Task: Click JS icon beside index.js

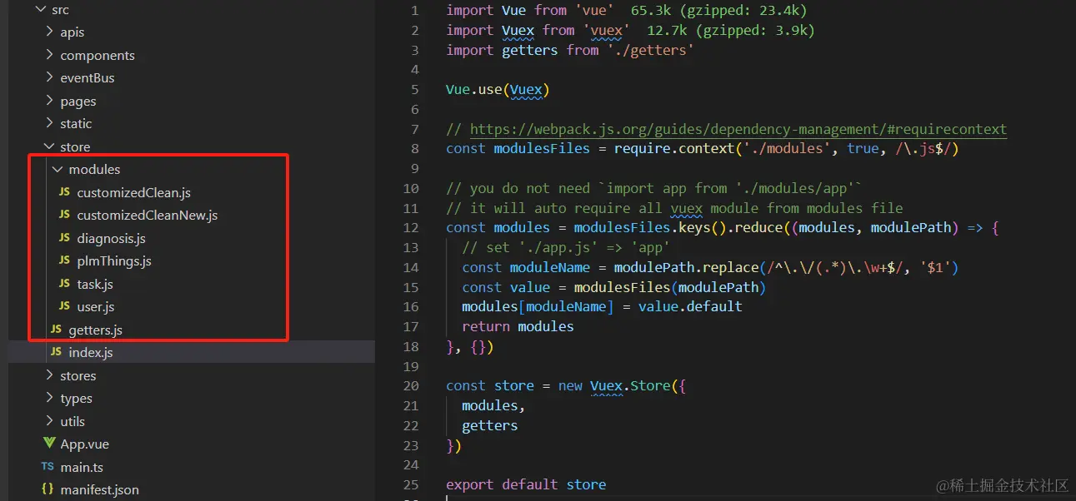Action: (56, 352)
